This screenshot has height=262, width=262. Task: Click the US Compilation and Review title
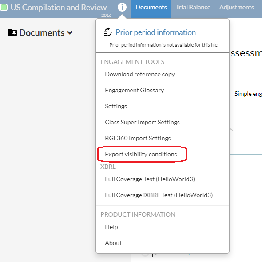[59, 8]
